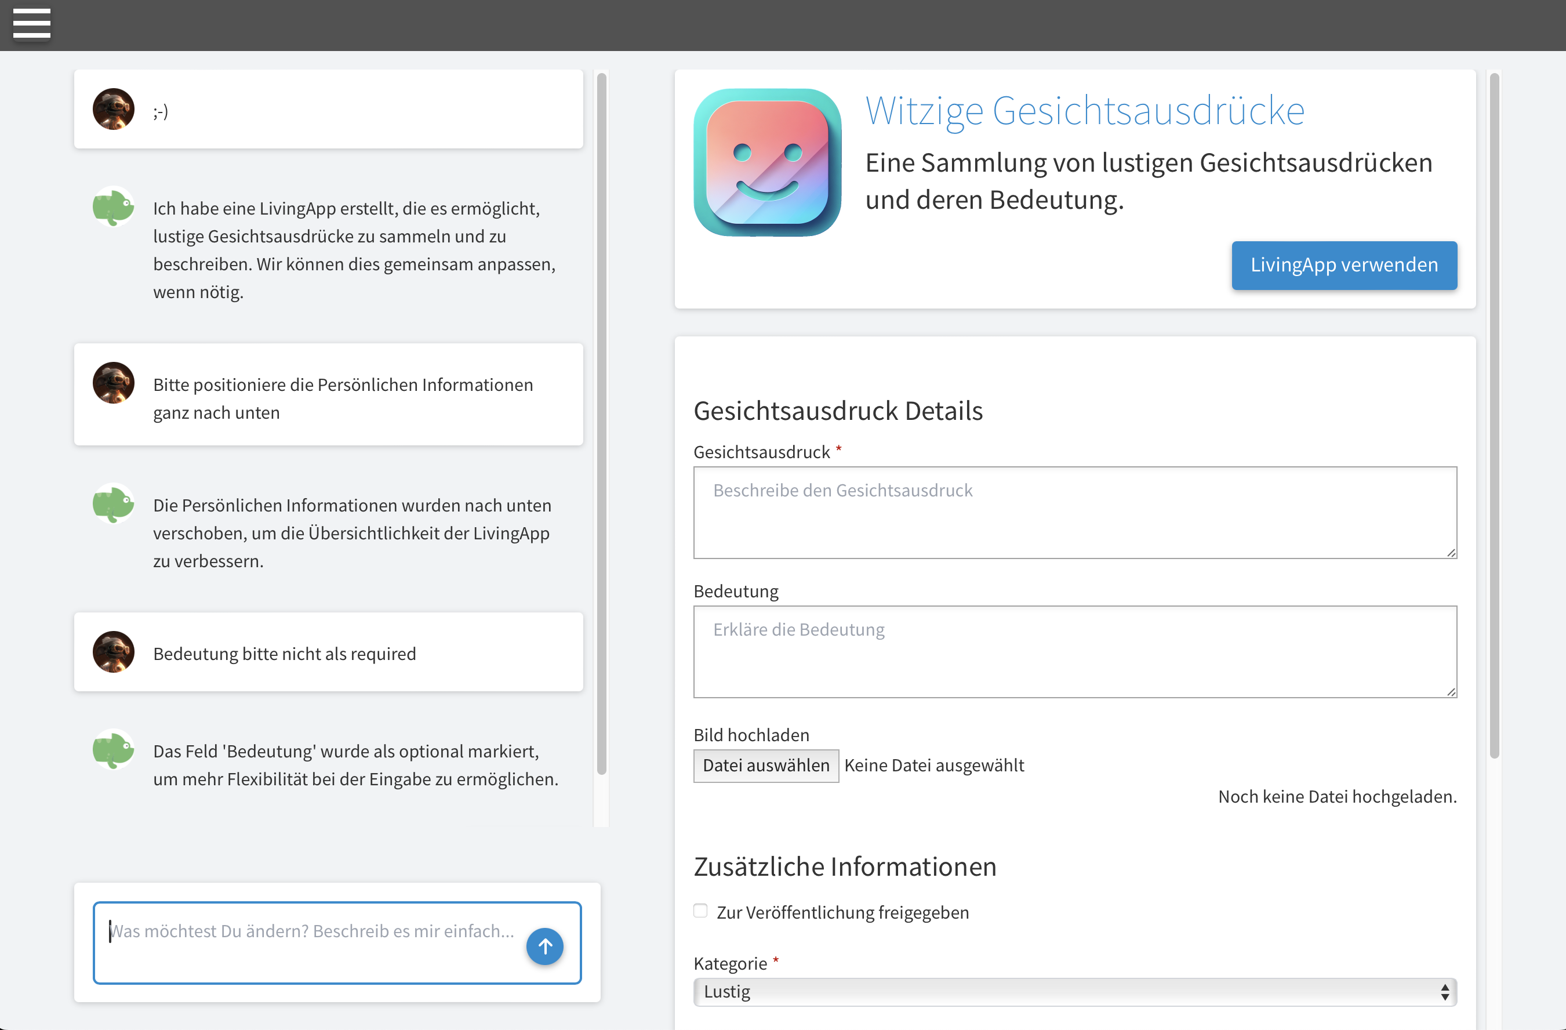Image resolution: width=1566 pixels, height=1030 pixels.
Task: Click the chat panel scrollbar
Action: [x=601, y=425]
